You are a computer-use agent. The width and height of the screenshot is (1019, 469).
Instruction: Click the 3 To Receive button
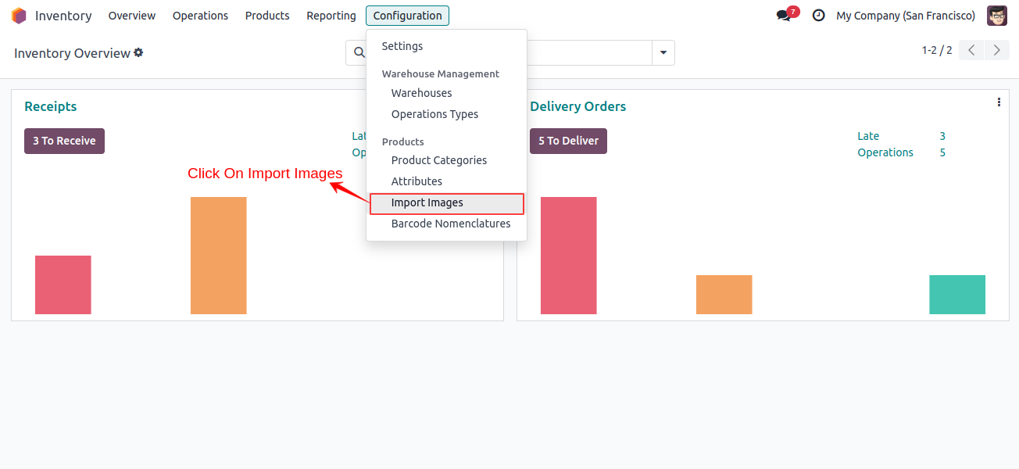point(64,141)
